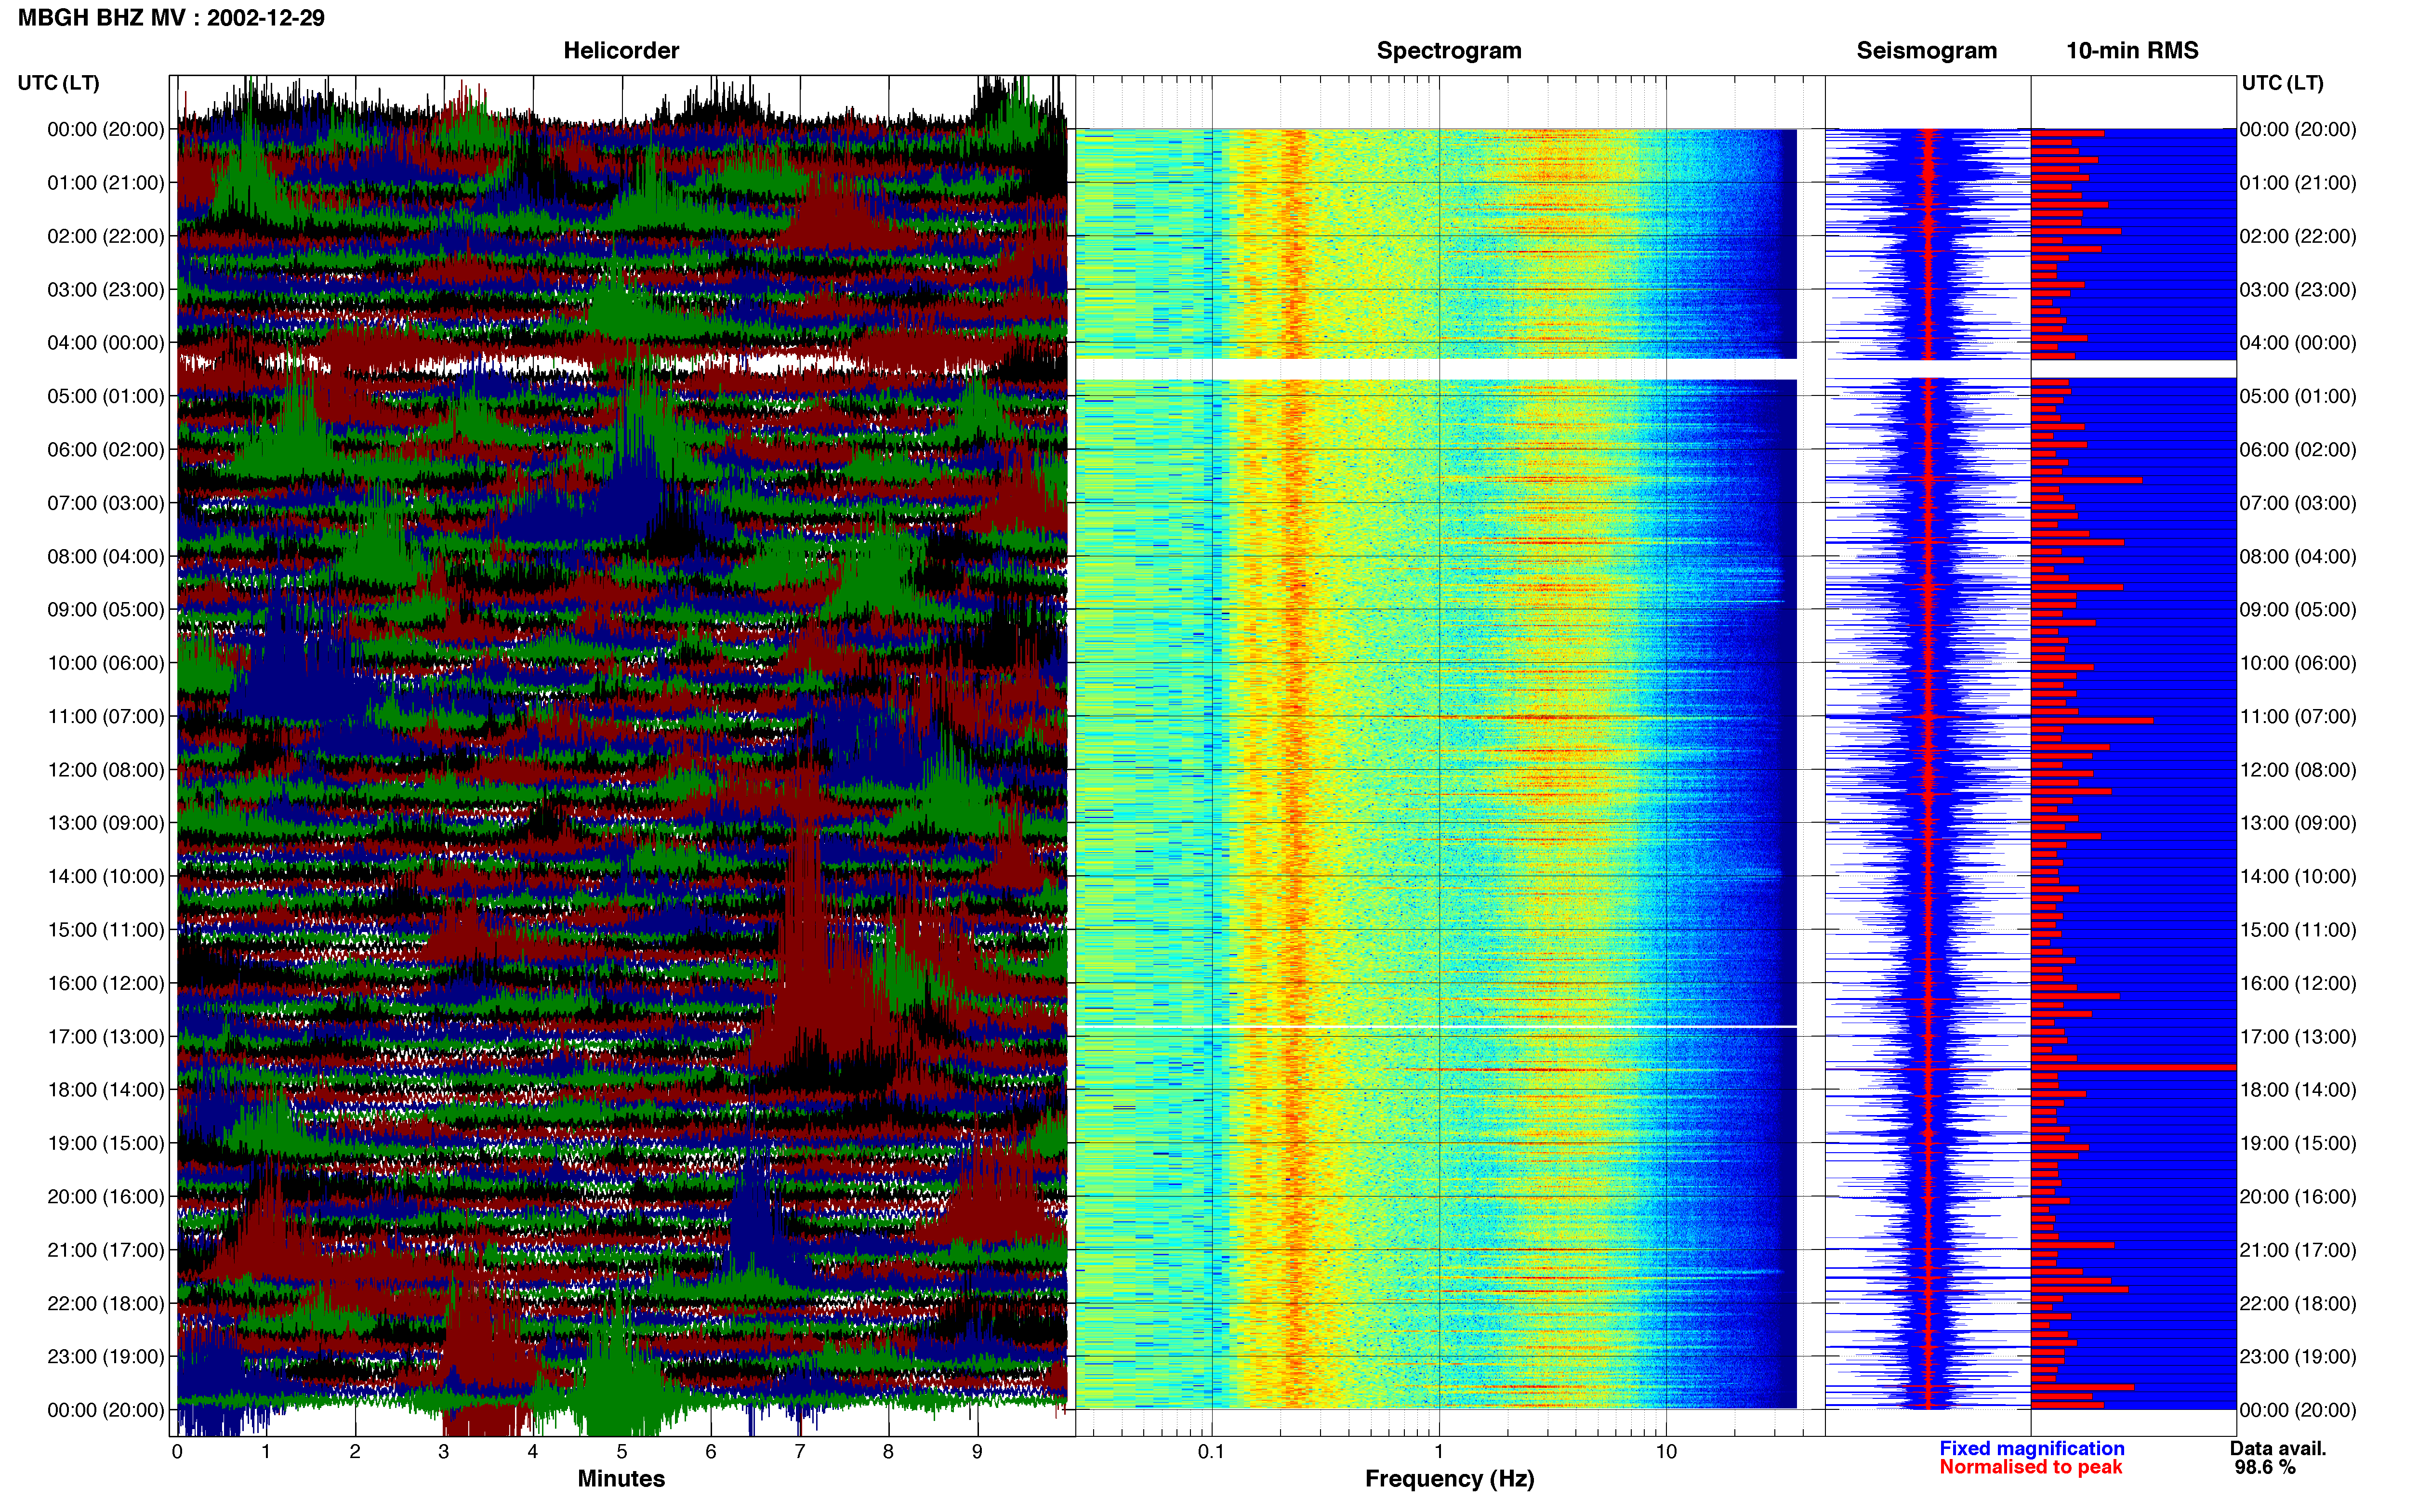Select '09:00 (05:00)' on the Helicorder time axis
The width and height of the screenshot is (2418, 1512).
pyautogui.click(x=106, y=610)
